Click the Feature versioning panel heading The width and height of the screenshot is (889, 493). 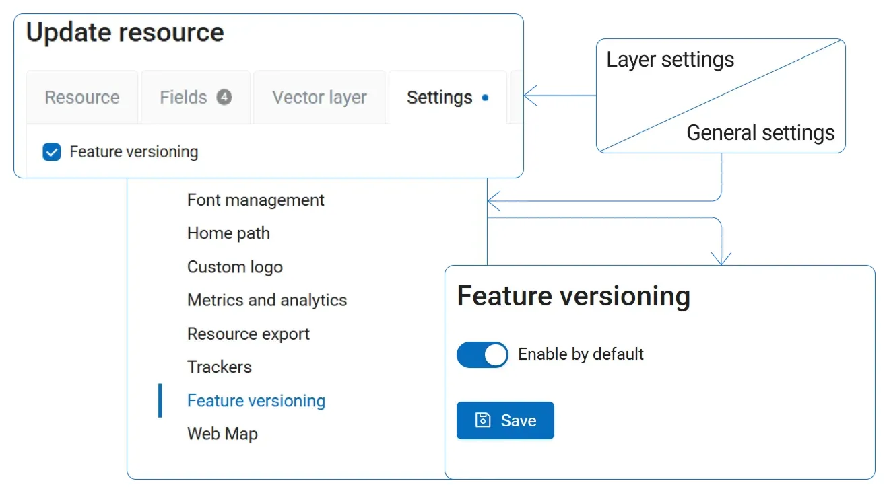(574, 297)
